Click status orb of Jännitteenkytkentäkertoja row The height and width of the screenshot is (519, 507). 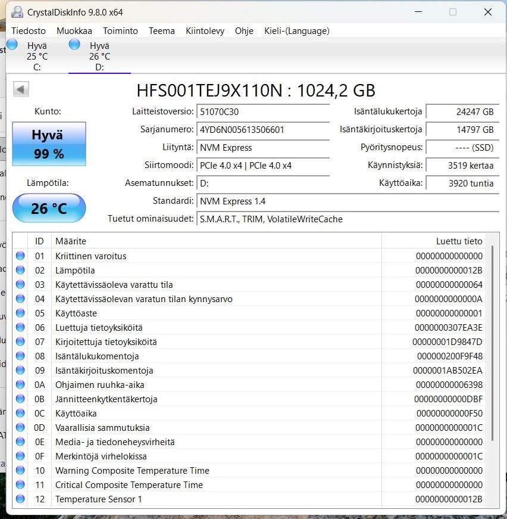(x=20, y=399)
